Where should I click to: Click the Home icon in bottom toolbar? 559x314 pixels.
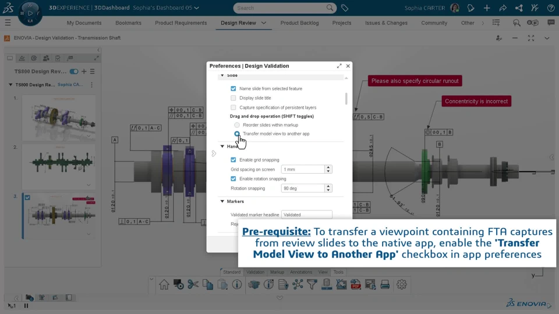[164, 284]
